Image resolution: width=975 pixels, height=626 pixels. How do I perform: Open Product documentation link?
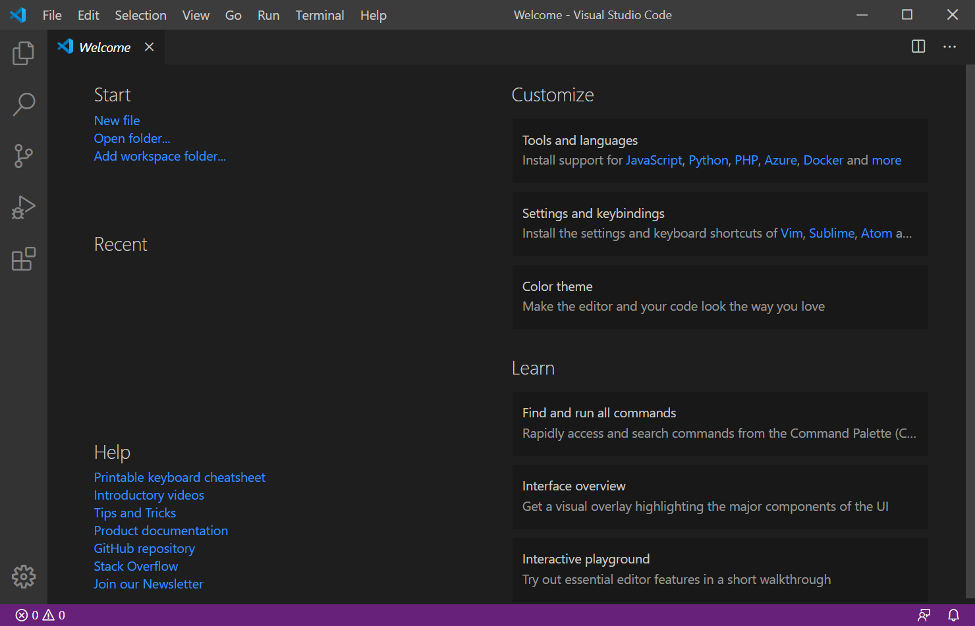161,531
